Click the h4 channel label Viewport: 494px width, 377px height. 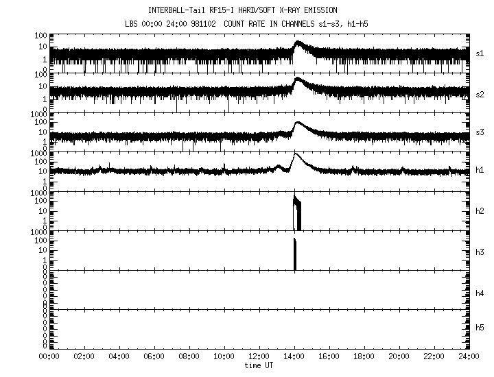480,293
